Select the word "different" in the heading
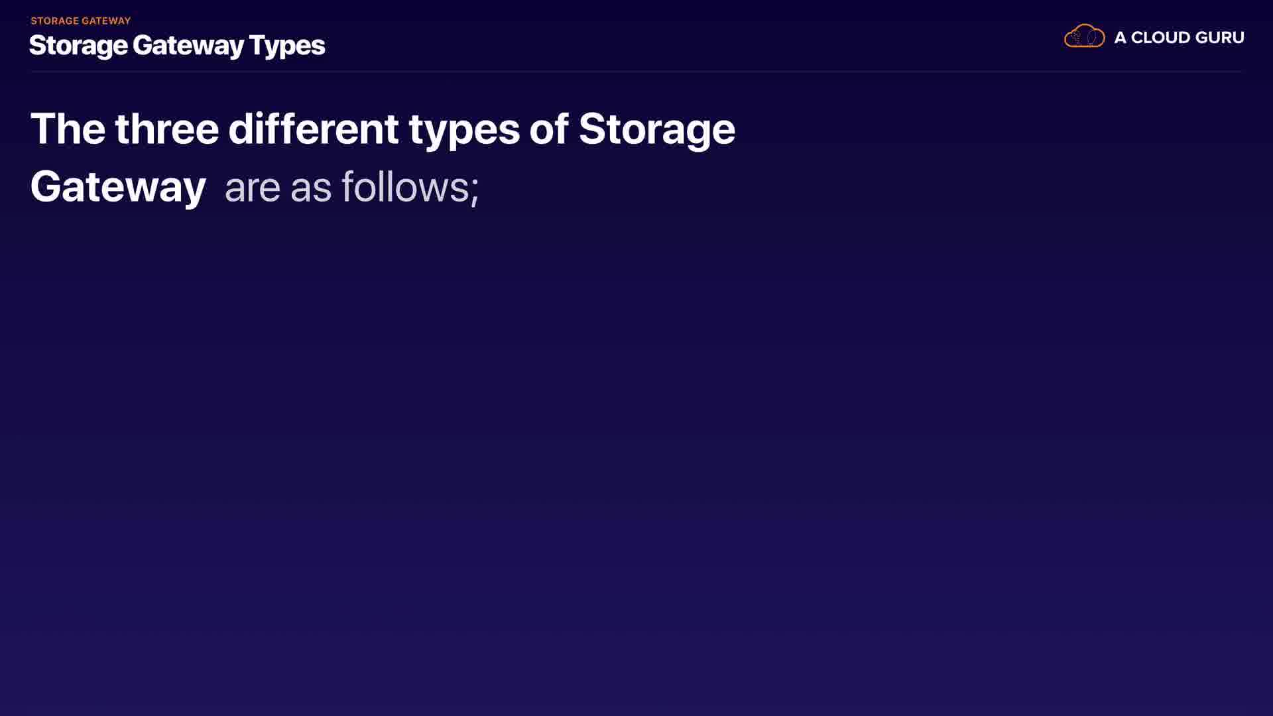This screenshot has width=1273, height=716. coord(313,129)
